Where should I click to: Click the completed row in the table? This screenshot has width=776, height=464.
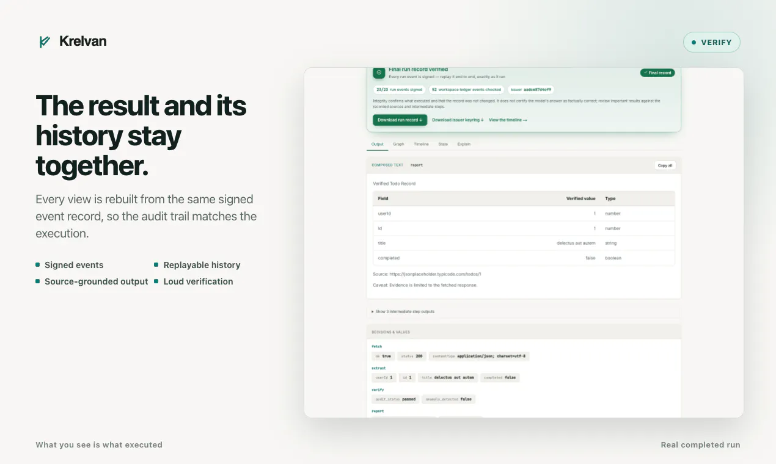pyautogui.click(x=524, y=258)
